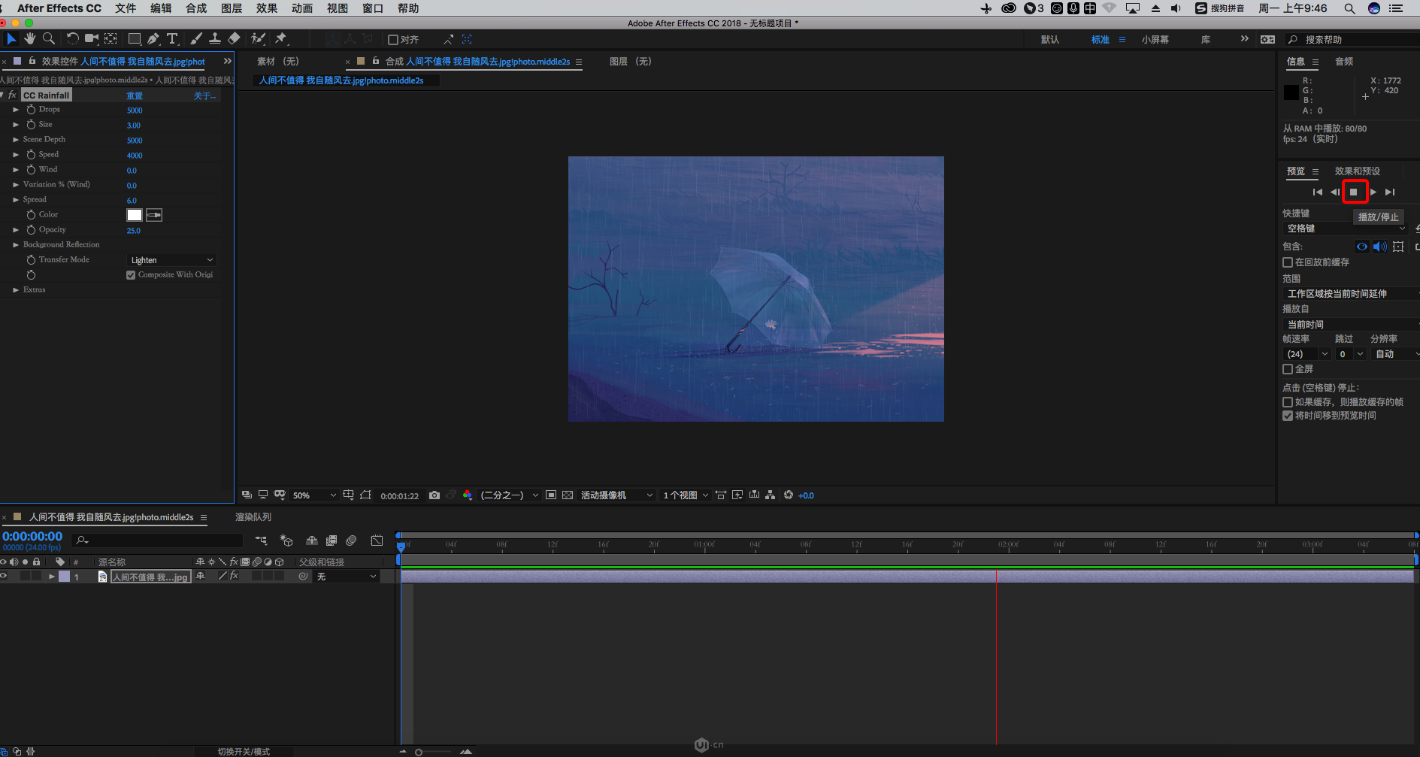Image resolution: width=1420 pixels, height=757 pixels.
Task: Stop preview playback
Action: tap(1354, 192)
